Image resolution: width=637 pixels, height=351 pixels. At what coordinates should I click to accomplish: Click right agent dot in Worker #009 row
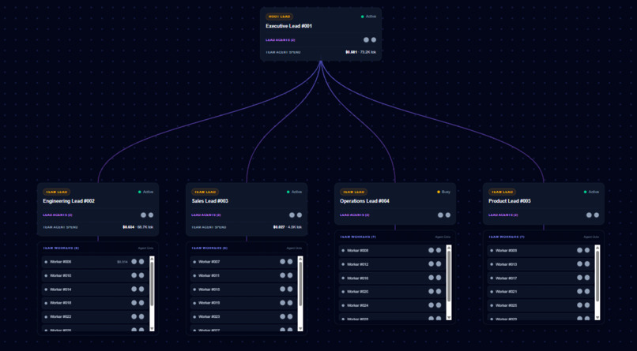(x=587, y=250)
